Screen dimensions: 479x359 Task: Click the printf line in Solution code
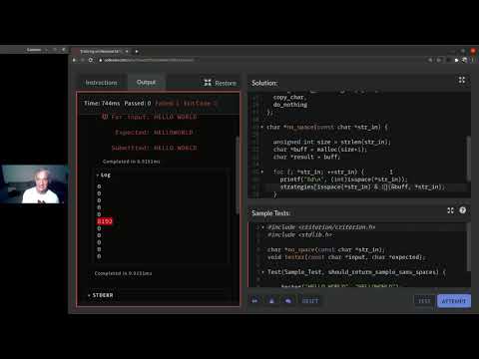[x=343, y=179]
